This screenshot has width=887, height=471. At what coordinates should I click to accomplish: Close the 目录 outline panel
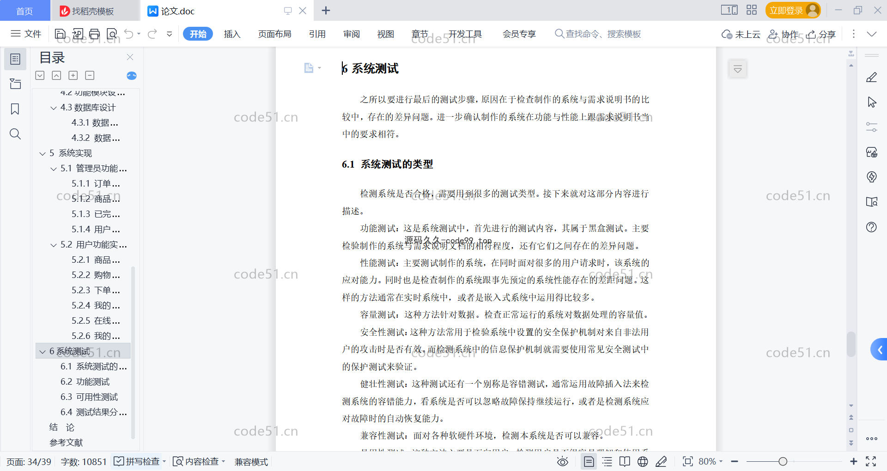point(130,57)
